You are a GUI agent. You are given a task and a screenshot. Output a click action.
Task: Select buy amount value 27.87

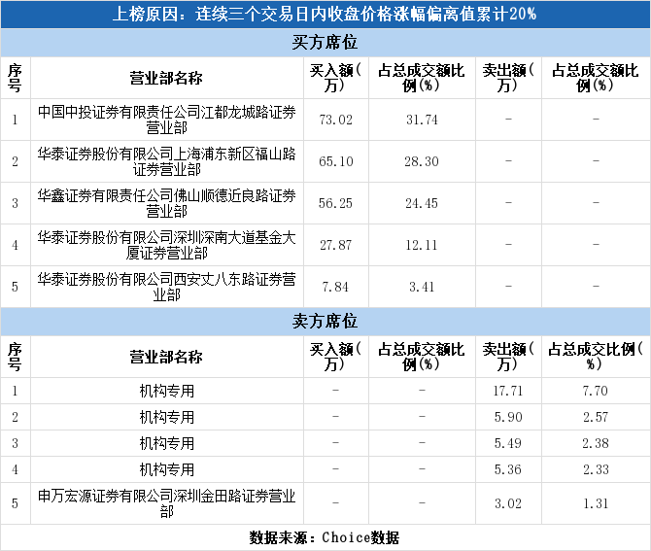click(335, 245)
